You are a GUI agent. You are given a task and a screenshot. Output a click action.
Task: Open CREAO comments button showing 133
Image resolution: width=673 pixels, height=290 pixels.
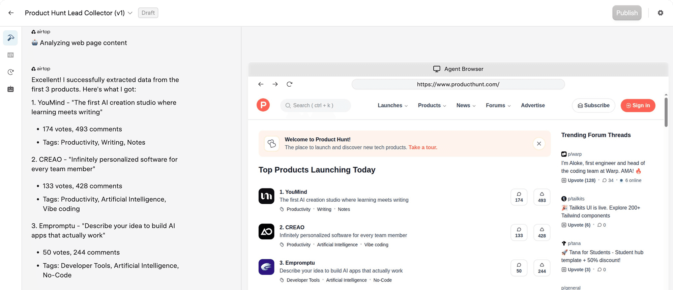point(519,232)
